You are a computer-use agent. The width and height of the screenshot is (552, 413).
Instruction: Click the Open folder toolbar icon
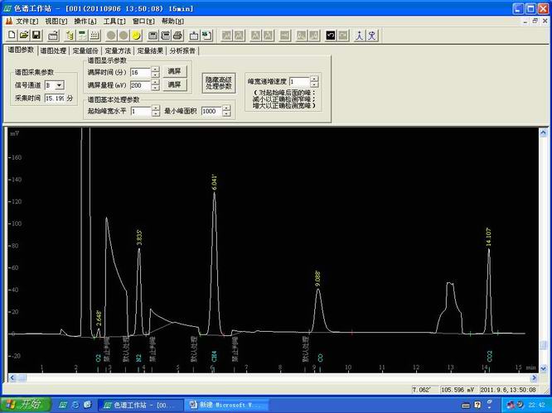tap(24, 35)
